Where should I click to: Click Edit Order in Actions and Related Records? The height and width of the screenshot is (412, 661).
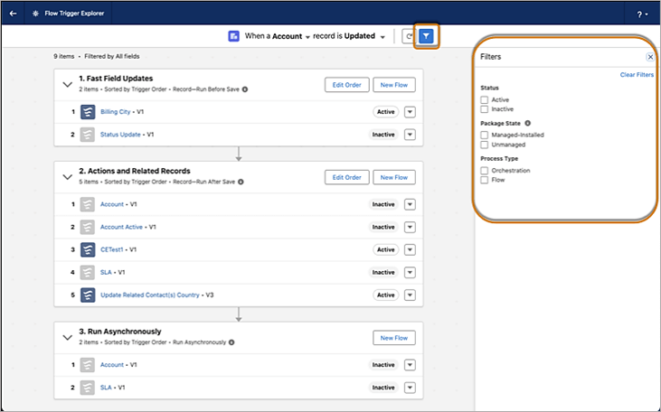click(346, 177)
